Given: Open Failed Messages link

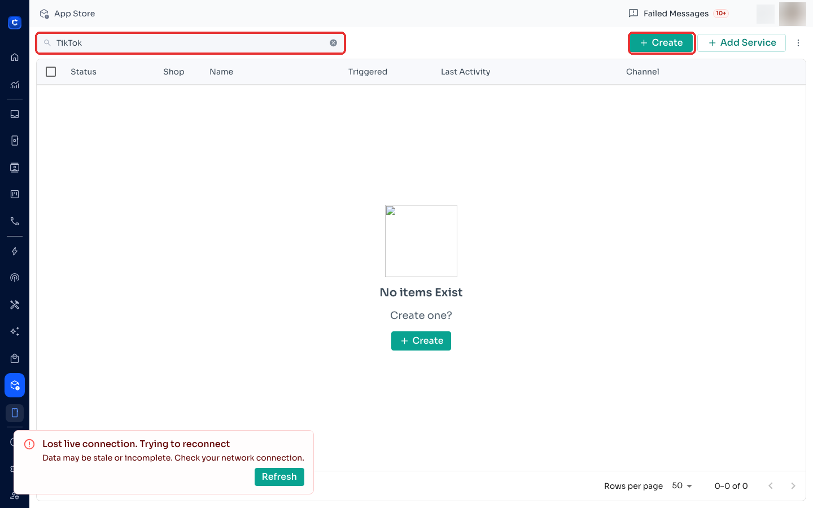Looking at the screenshot, I should point(676,14).
